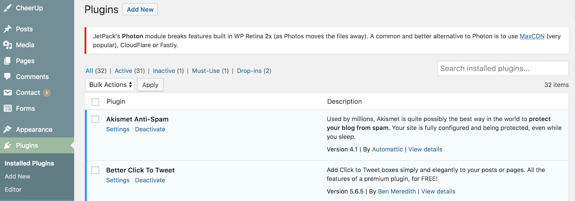Click the Version 4.1 text
Viewport: 575px width, 201px height.
(x=342, y=149)
